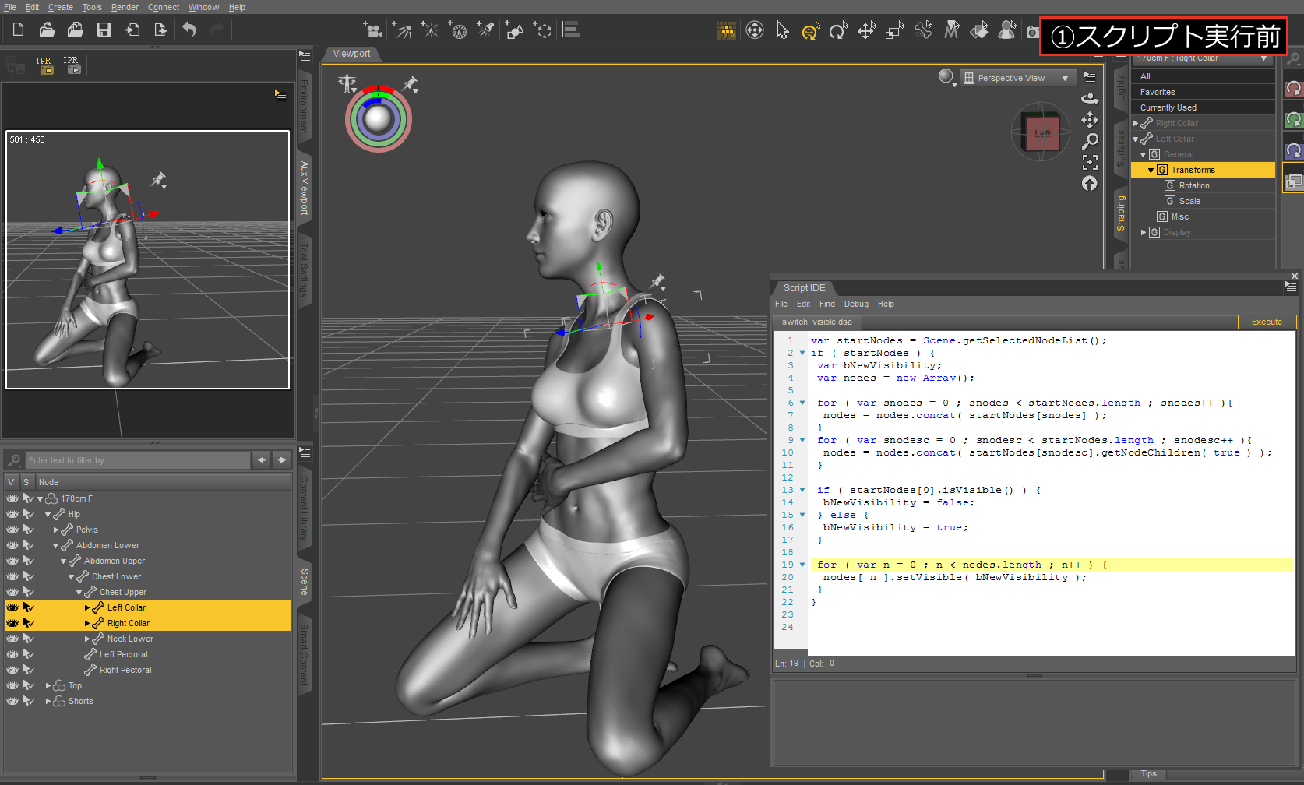Switch to the Surfaces side tab

click(x=1121, y=149)
